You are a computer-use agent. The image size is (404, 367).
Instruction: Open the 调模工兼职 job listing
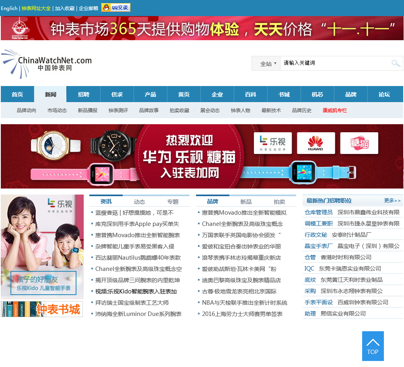coord(318,223)
